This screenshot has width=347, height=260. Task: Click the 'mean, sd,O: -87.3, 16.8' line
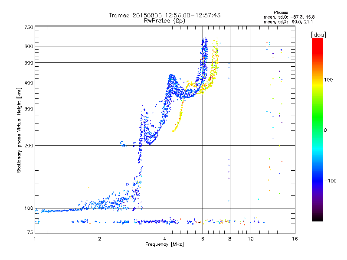[289, 17]
